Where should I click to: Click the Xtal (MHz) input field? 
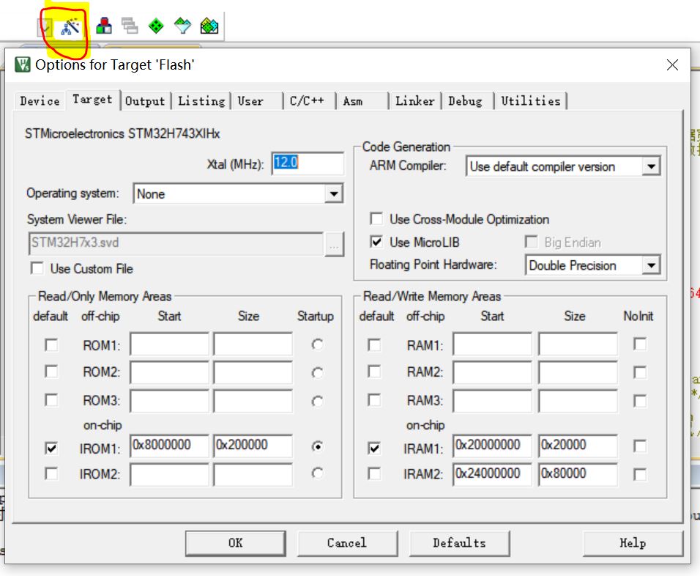pyautogui.click(x=308, y=163)
